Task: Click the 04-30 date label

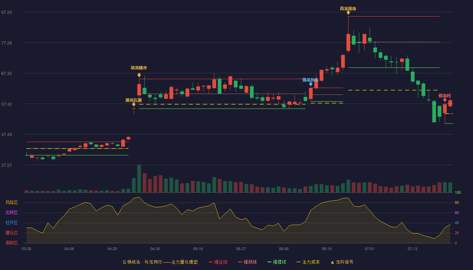Action: 155,249
